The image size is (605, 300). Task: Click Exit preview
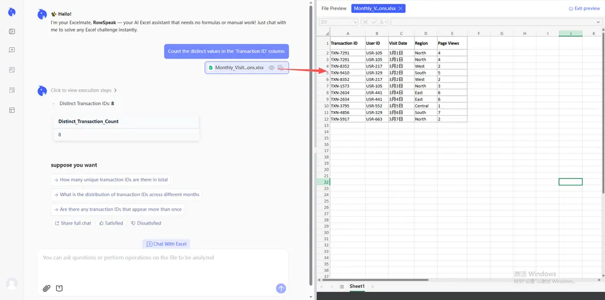click(x=584, y=8)
